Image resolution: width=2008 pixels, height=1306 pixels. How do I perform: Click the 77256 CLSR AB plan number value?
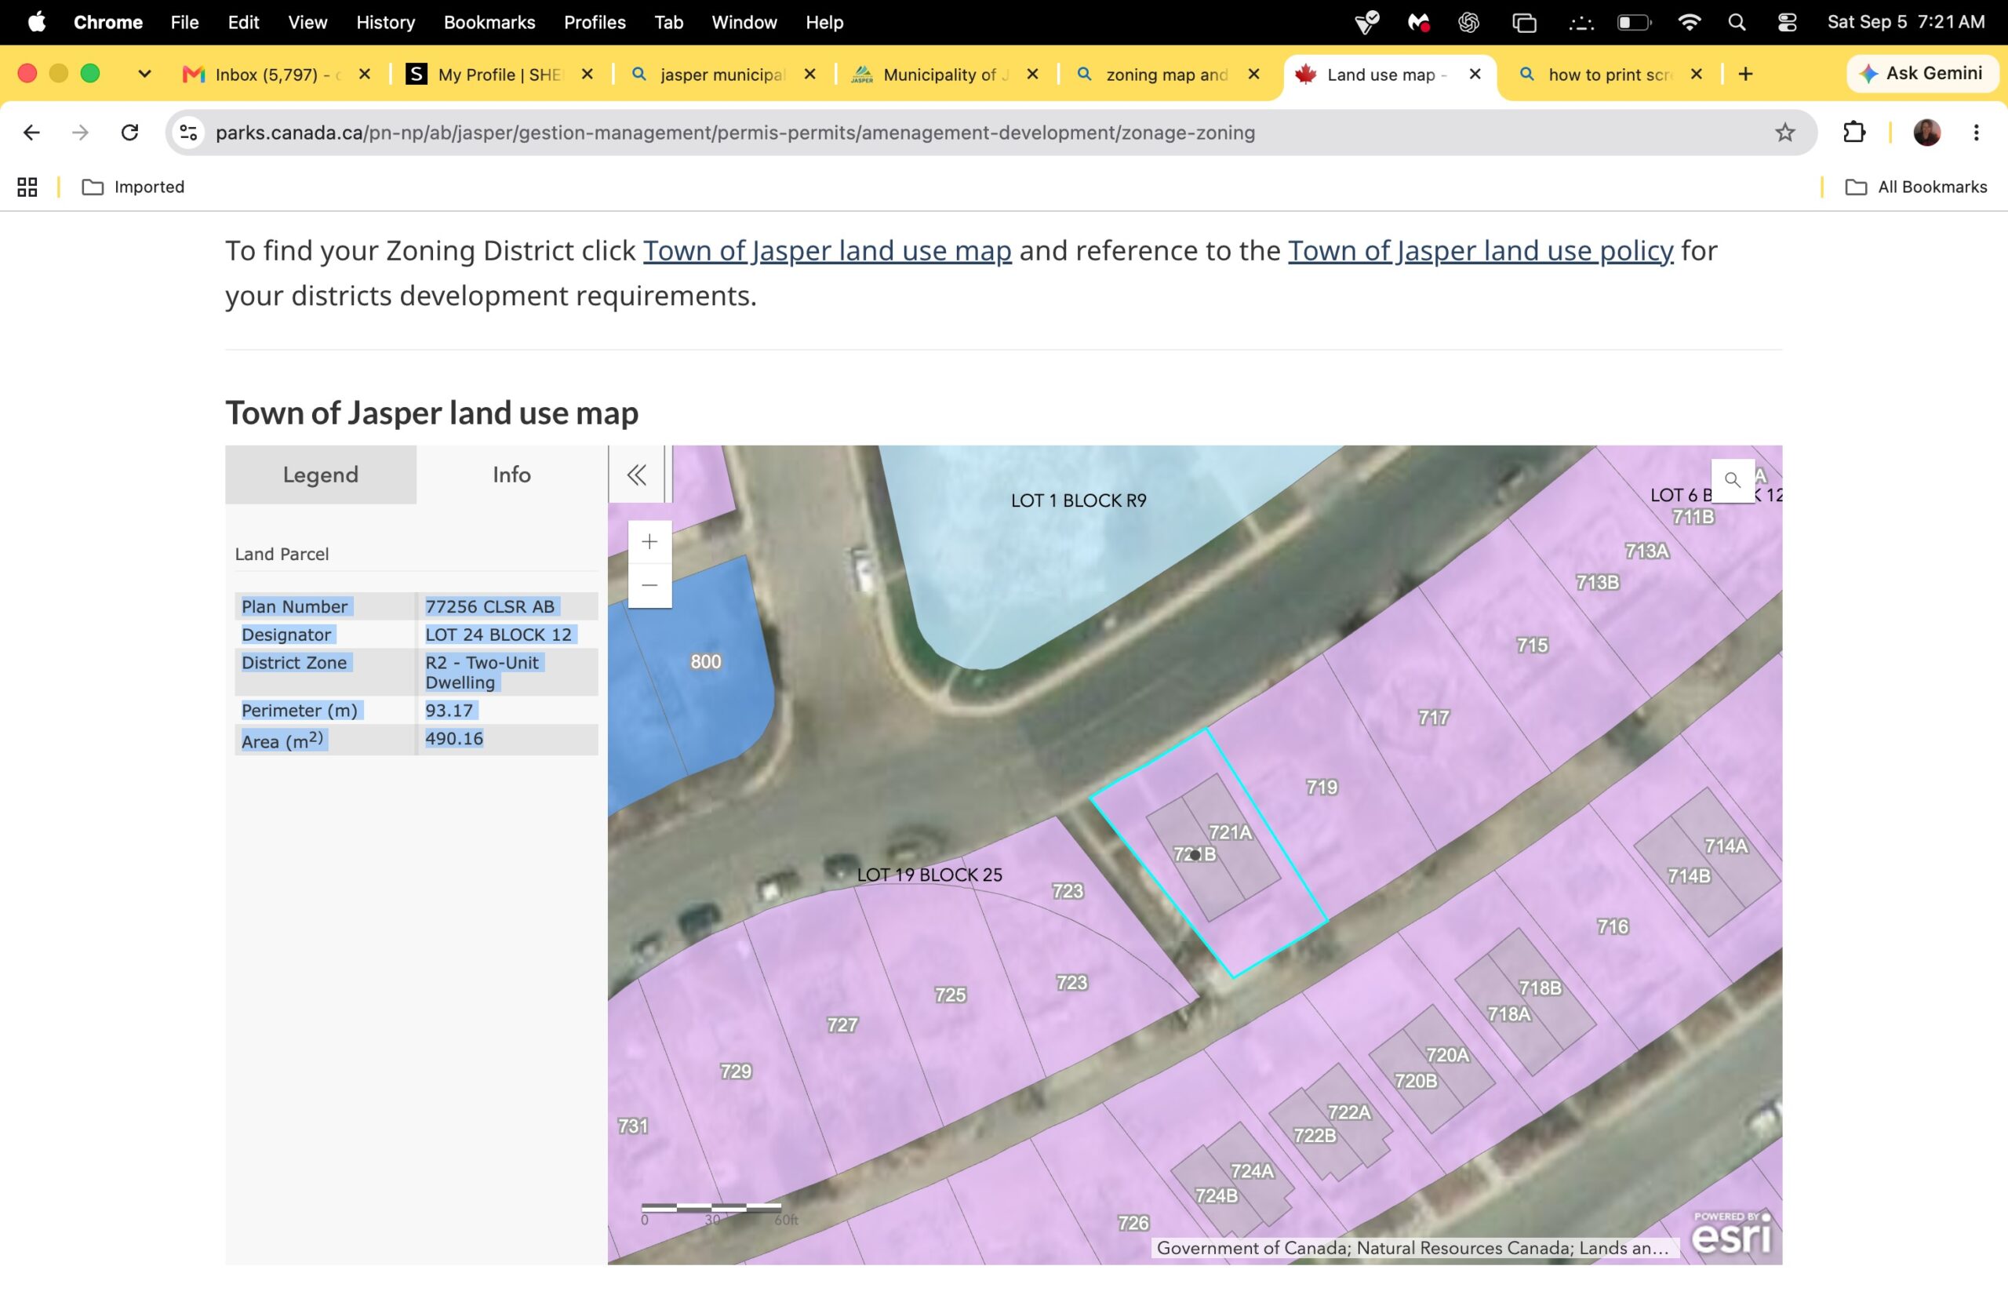489,606
